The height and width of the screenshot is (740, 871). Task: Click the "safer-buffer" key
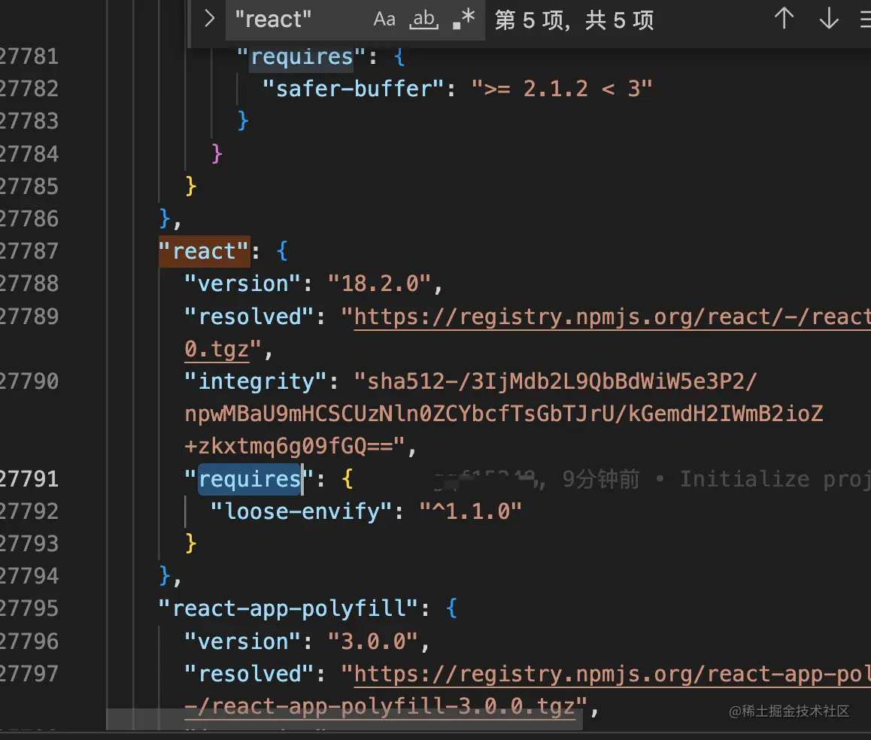pyautogui.click(x=354, y=89)
